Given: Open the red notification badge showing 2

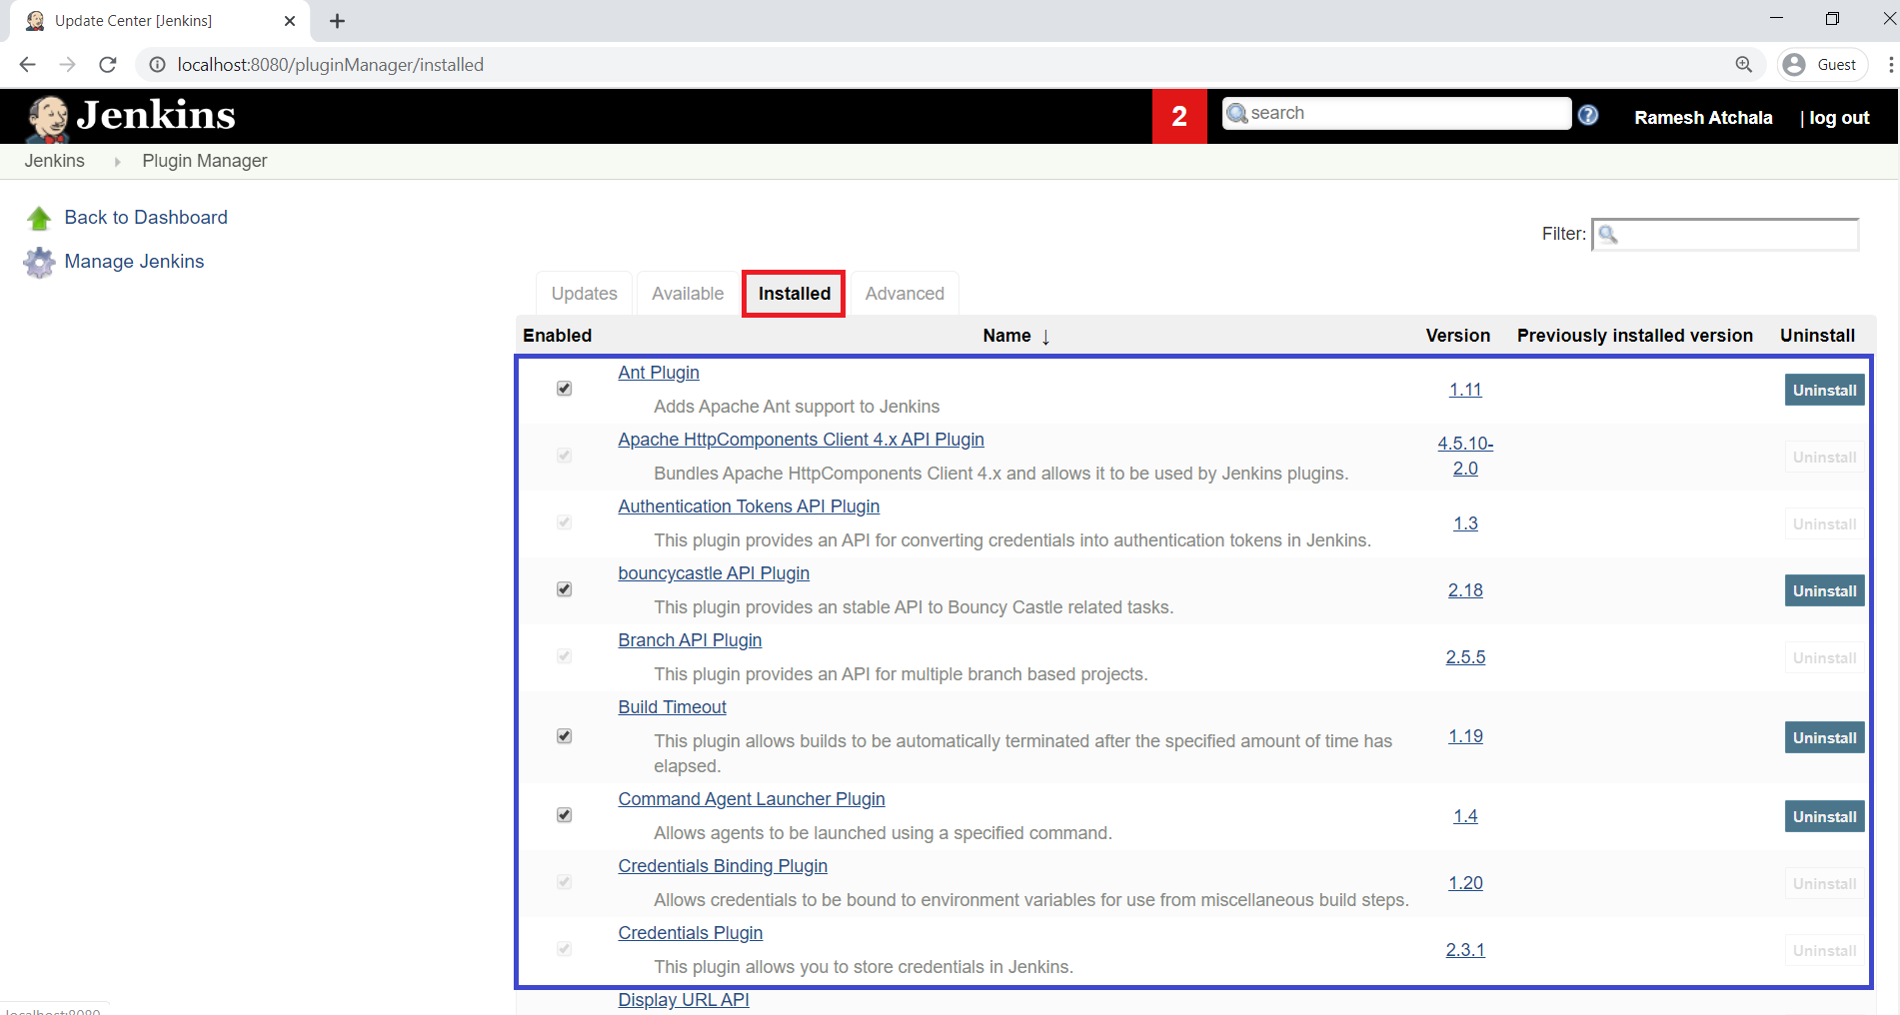Looking at the screenshot, I should (x=1179, y=116).
